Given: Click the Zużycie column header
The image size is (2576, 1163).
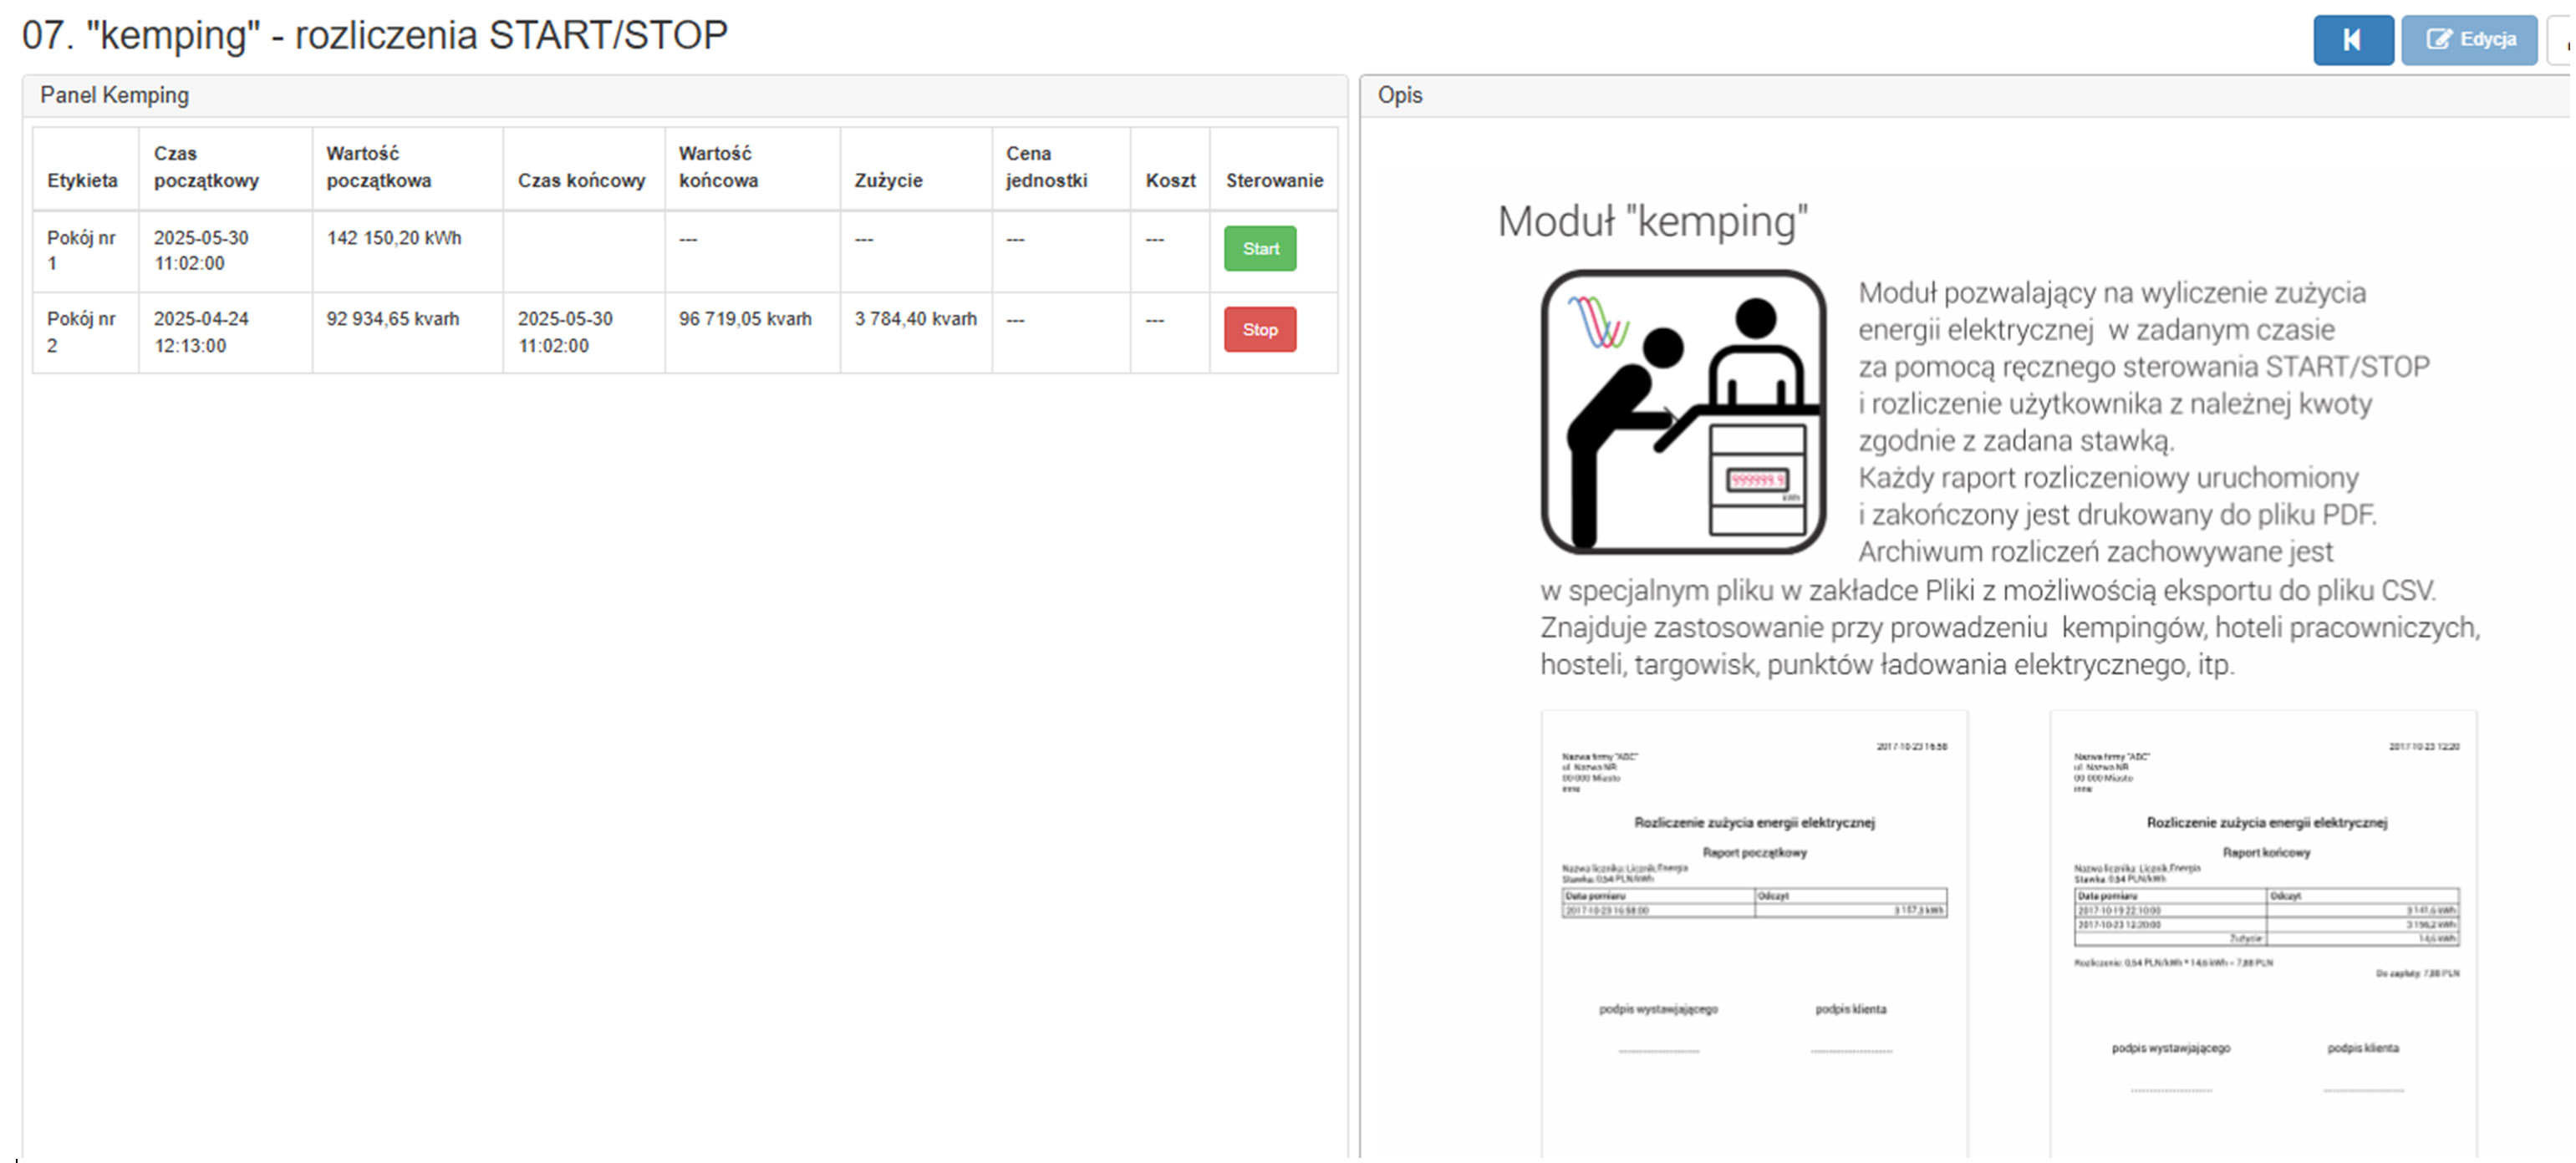Looking at the screenshot, I should tap(916, 168).
